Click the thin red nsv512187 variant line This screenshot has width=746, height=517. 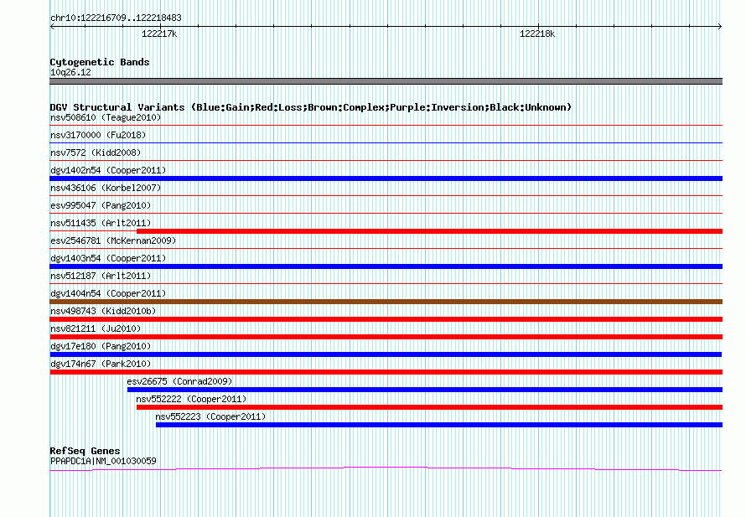[x=386, y=284]
